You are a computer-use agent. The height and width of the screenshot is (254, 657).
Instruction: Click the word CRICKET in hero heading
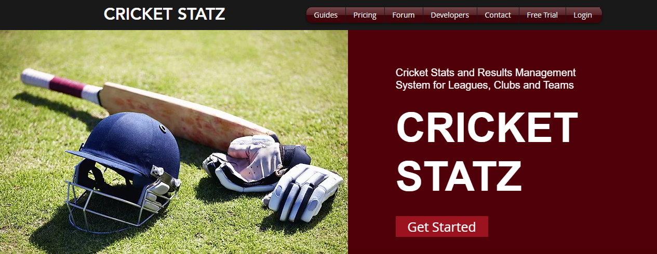point(487,129)
